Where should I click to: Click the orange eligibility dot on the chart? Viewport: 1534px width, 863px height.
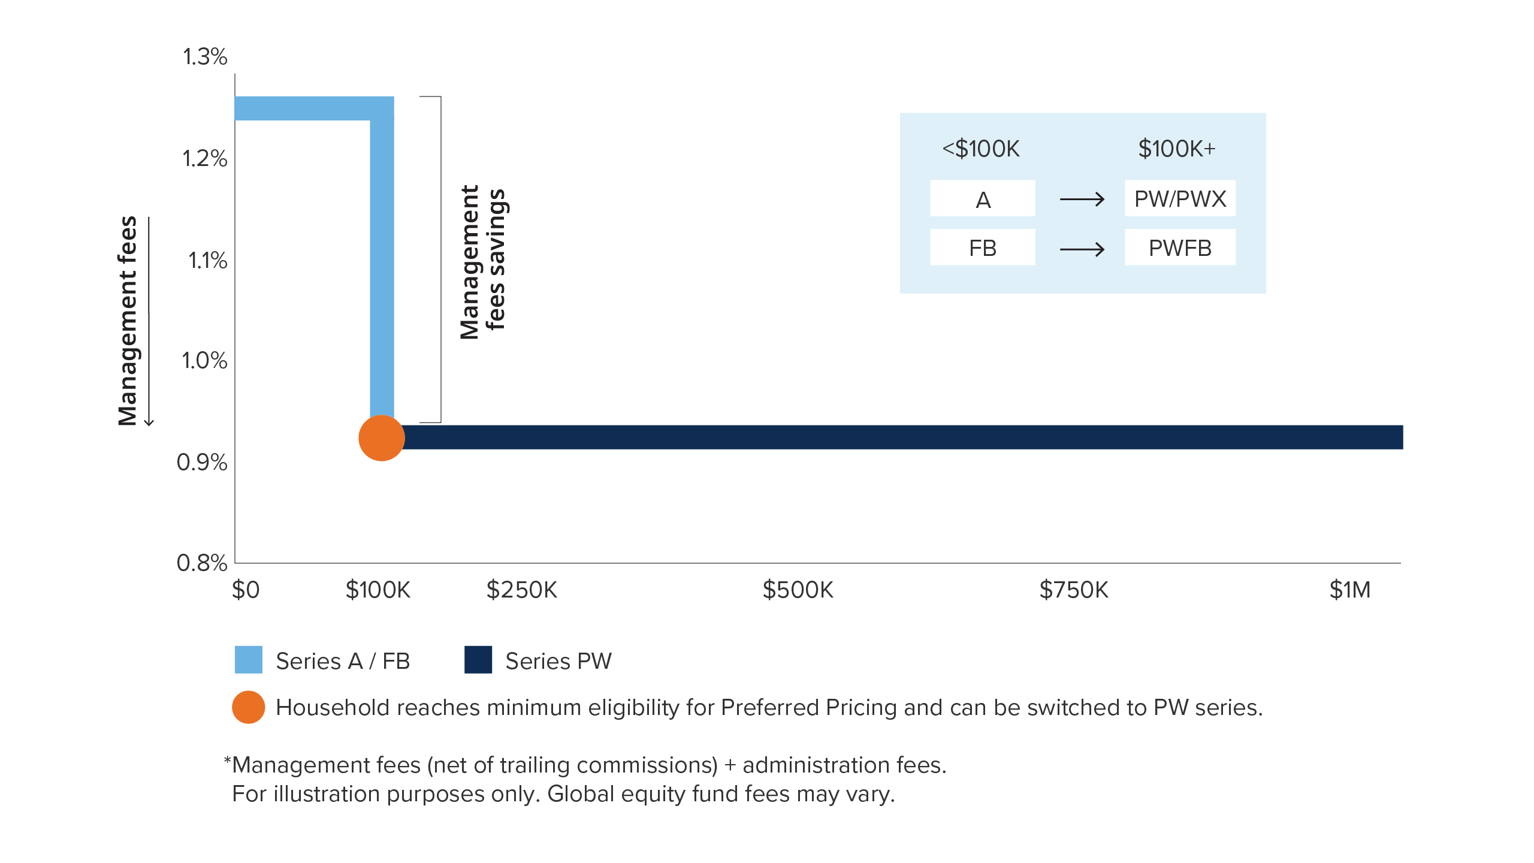[382, 438]
